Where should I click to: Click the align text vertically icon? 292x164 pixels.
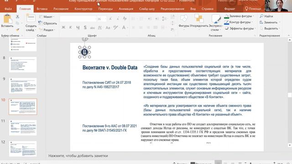(x=172, y=23)
